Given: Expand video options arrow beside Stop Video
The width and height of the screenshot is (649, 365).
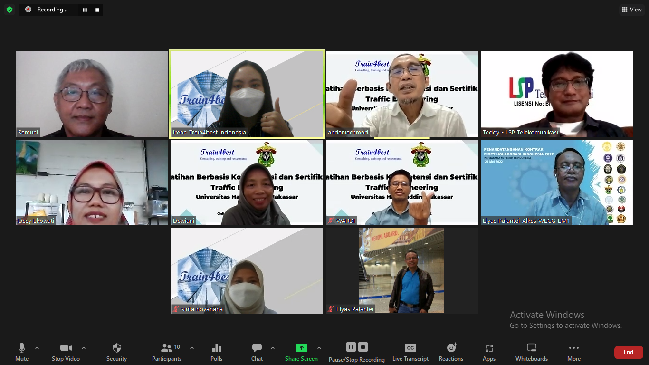Looking at the screenshot, I should tap(84, 348).
